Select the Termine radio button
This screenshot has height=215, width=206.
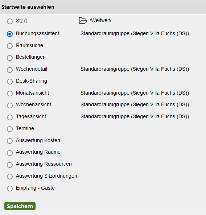coord(10,129)
